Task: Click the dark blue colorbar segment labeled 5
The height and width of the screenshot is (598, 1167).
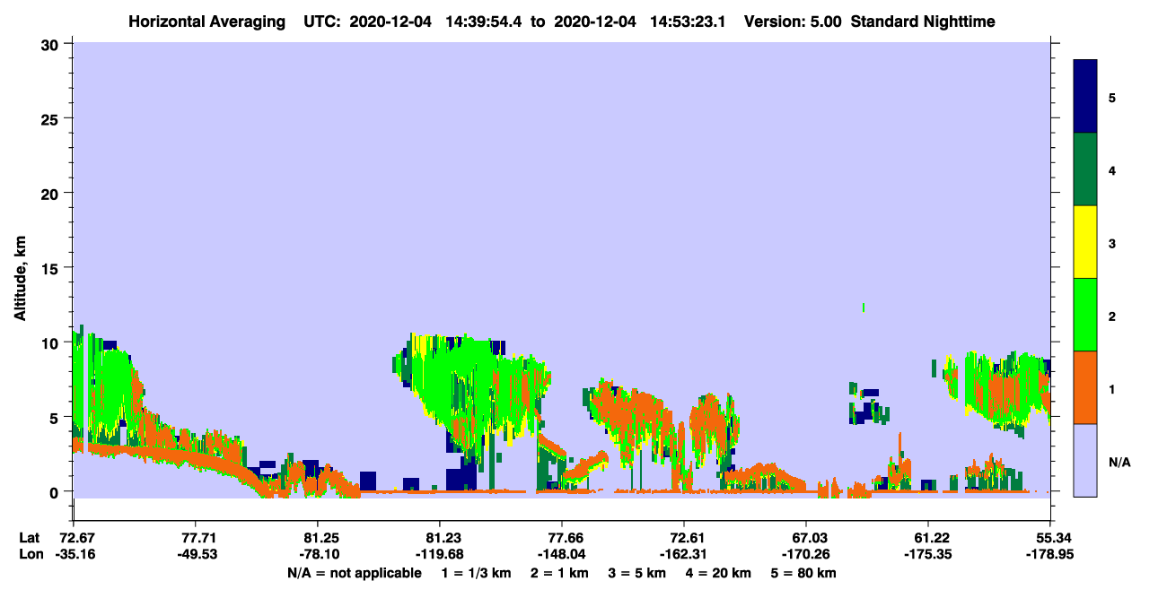Action: tap(1085, 97)
